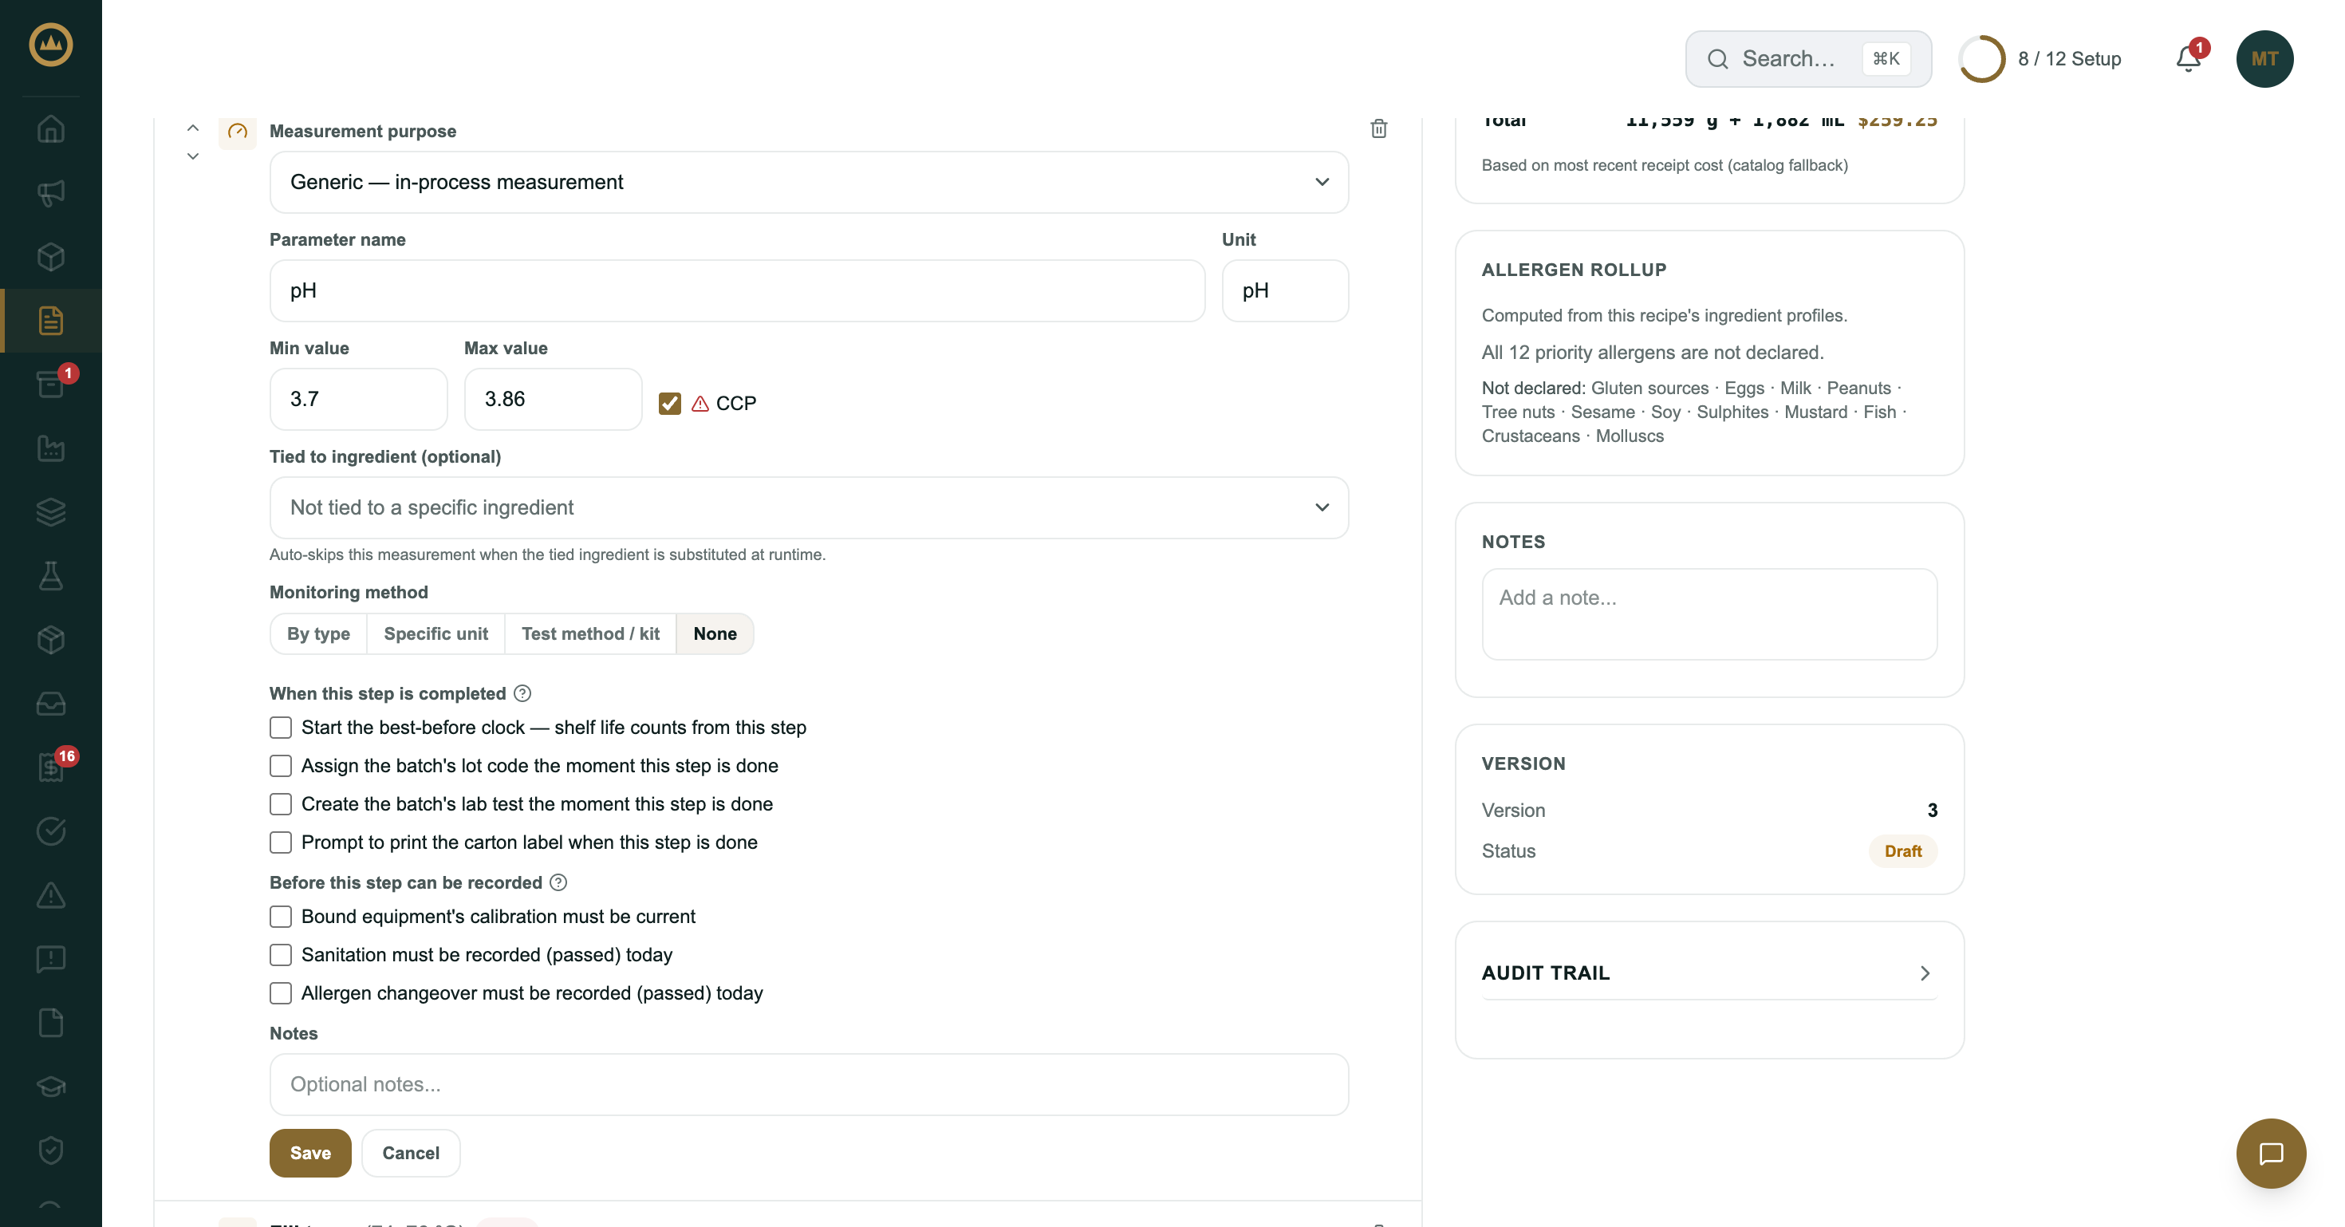
Task: Move the step up with the arrow
Action: coord(193,128)
